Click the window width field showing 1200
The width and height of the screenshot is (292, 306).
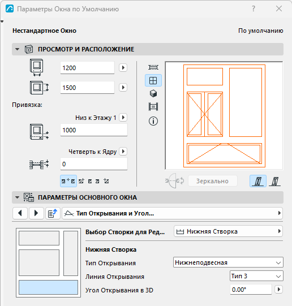point(87,68)
